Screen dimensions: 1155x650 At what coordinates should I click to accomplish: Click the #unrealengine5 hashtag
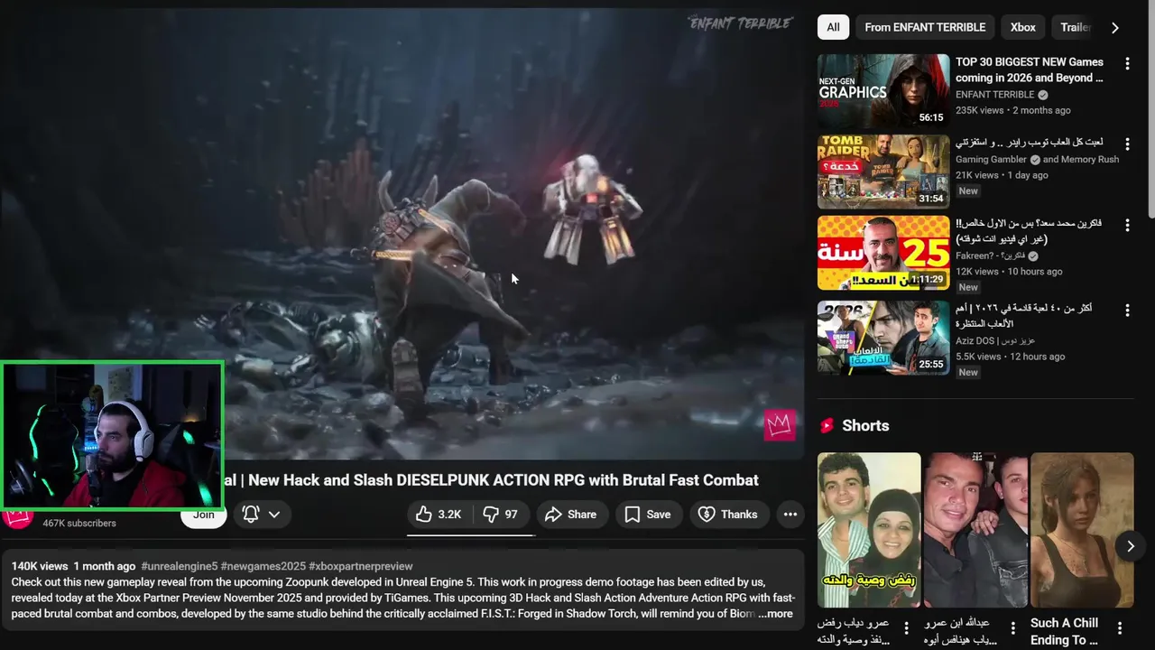pyautogui.click(x=179, y=566)
